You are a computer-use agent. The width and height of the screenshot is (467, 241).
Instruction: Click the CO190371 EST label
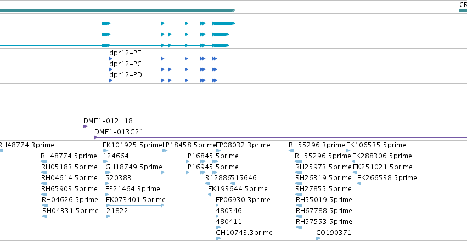click(x=334, y=233)
